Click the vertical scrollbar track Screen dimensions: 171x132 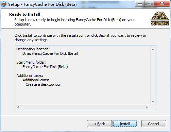(x=153, y=76)
